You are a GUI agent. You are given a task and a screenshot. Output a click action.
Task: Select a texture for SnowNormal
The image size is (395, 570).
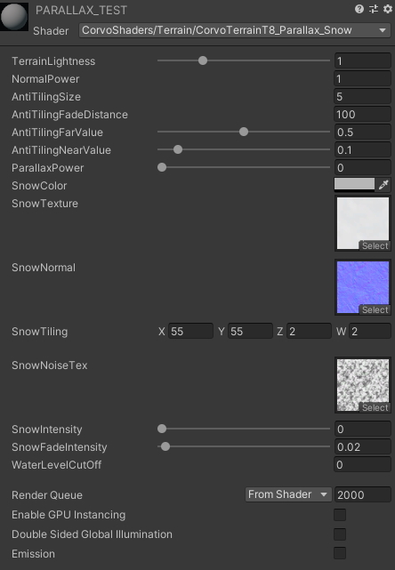(x=375, y=310)
